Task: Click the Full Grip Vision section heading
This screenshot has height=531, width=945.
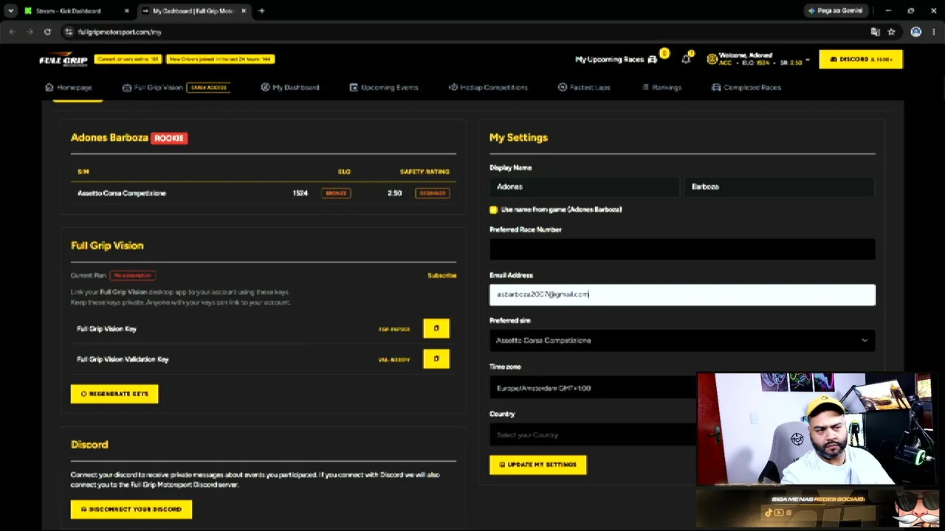Action: tap(107, 246)
